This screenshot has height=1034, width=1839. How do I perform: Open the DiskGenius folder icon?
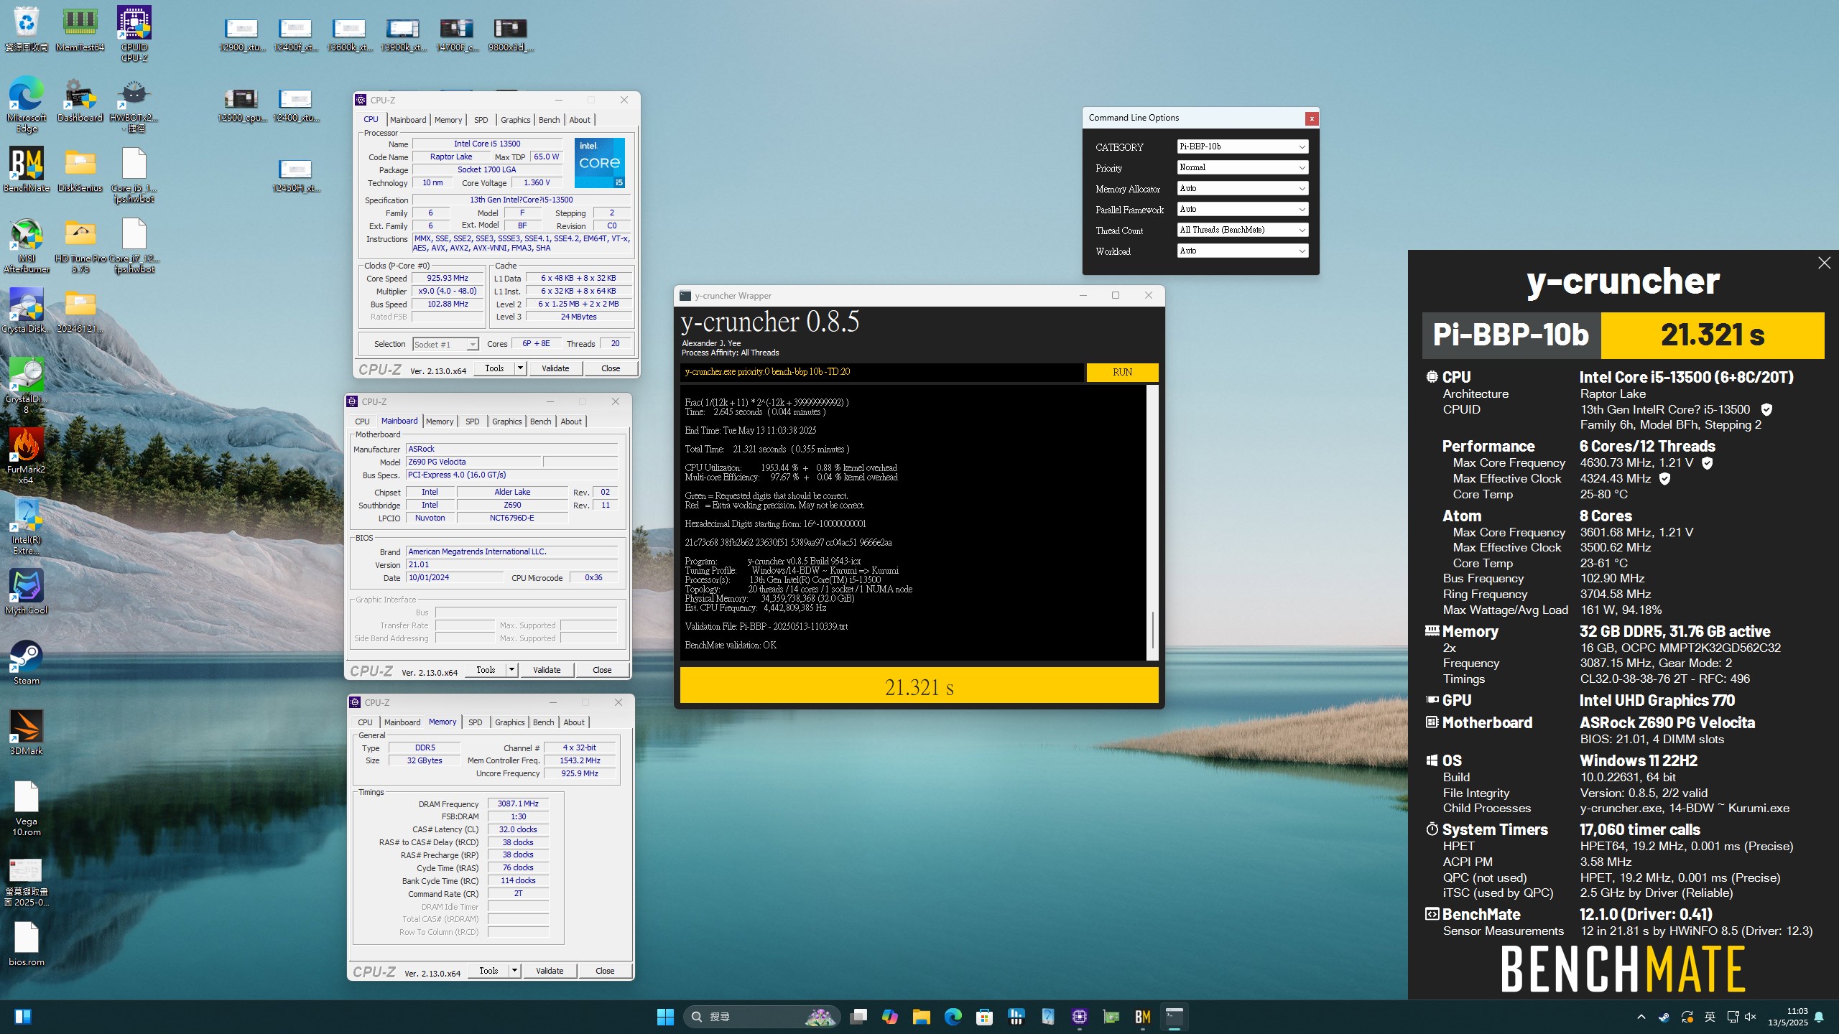coord(80,169)
